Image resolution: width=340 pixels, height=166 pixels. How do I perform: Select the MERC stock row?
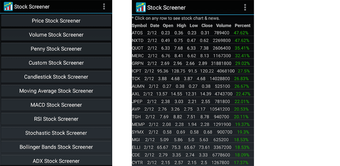(x=193, y=56)
